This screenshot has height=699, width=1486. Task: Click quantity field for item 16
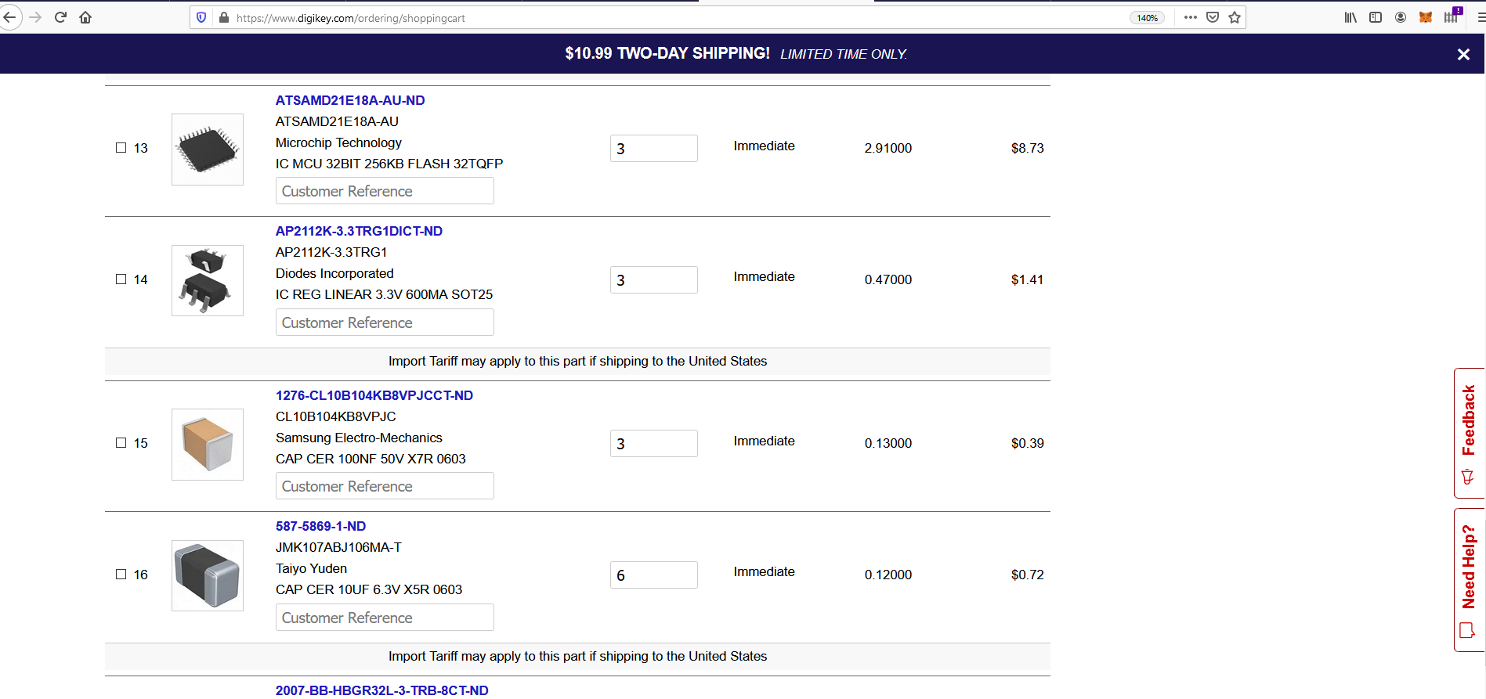tap(654, 575)
